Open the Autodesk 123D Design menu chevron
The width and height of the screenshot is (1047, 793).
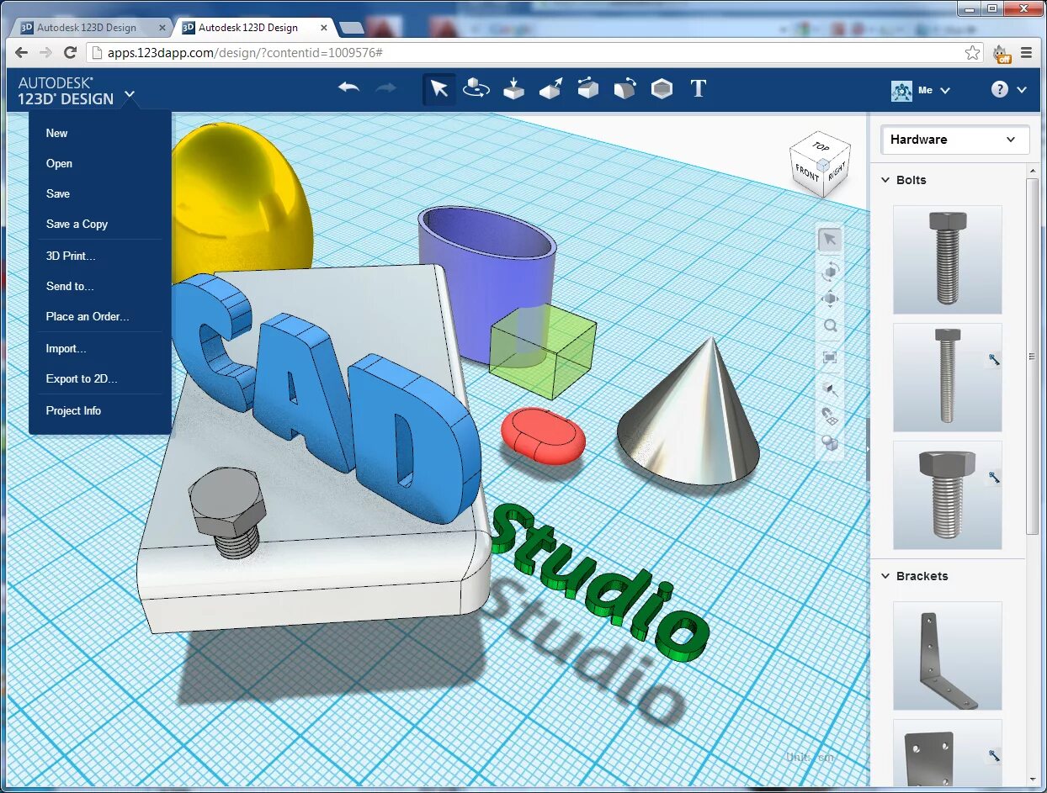click(130, 94)
